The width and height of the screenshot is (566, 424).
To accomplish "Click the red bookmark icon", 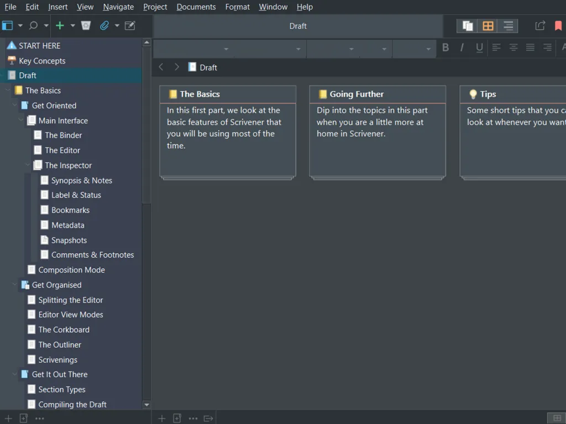I will pyautogui.click(x=558, y=25).
